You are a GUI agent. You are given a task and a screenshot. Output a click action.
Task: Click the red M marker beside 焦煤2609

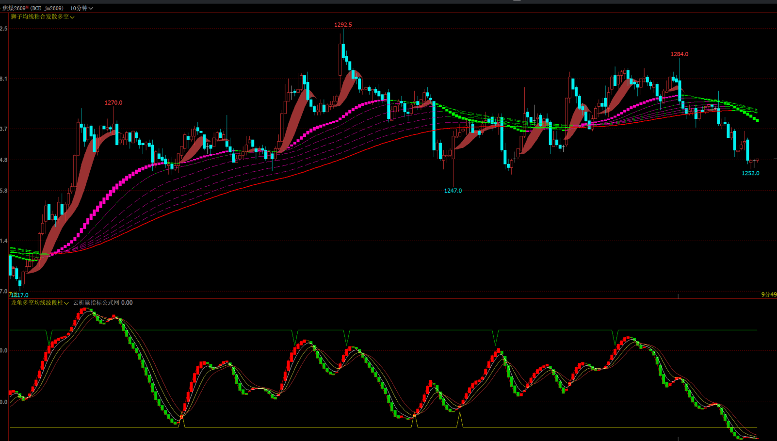coord(28,7)
